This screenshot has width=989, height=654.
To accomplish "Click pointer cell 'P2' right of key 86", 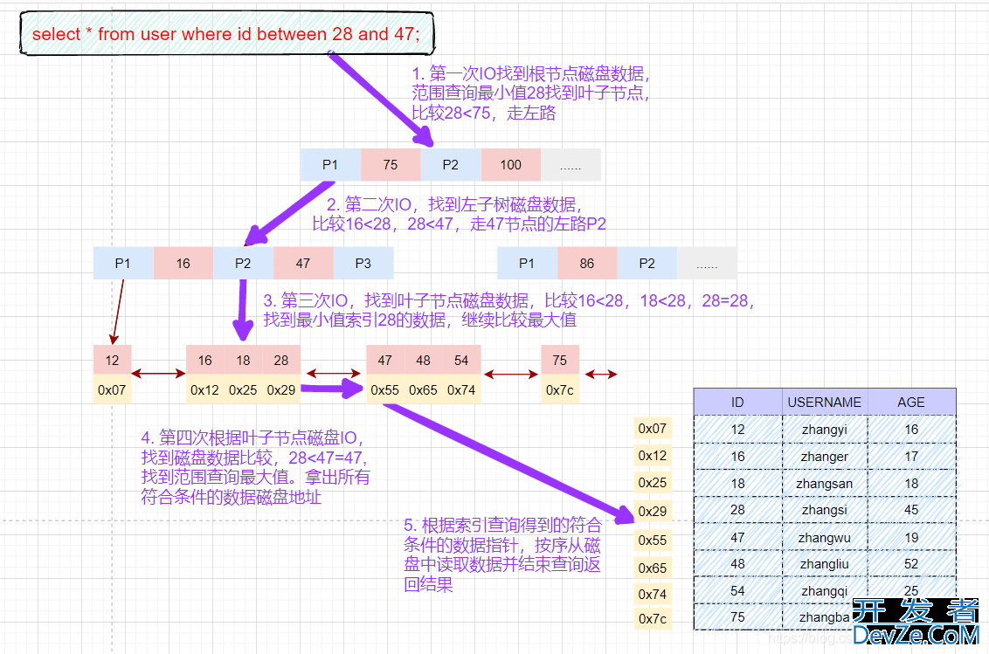I will point(647,263).
